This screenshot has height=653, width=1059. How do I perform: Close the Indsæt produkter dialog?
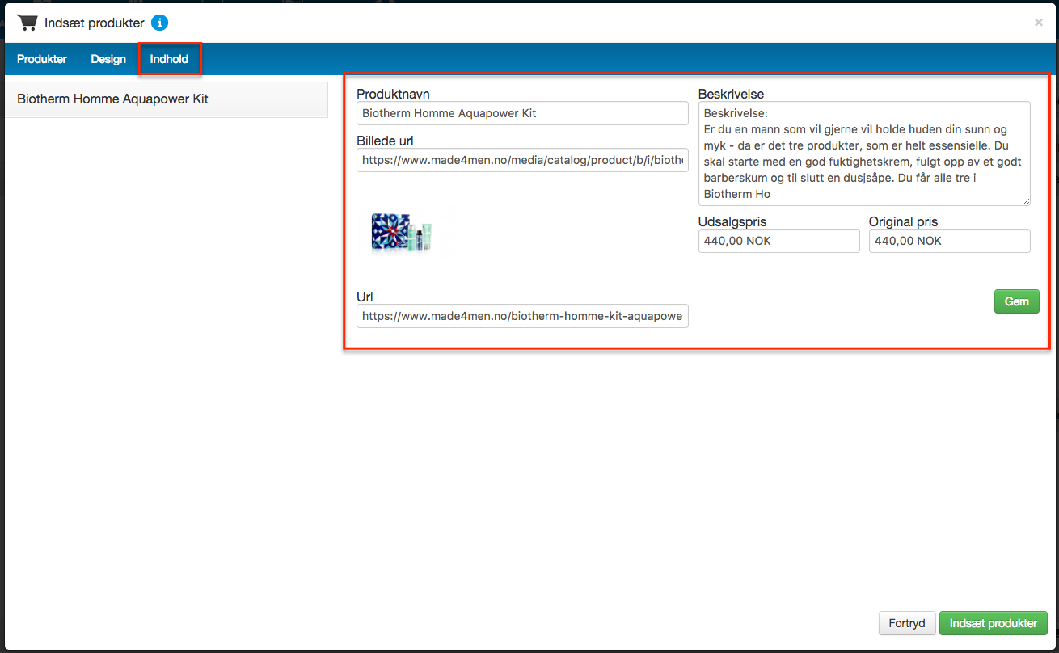(x=1039, y=23)
